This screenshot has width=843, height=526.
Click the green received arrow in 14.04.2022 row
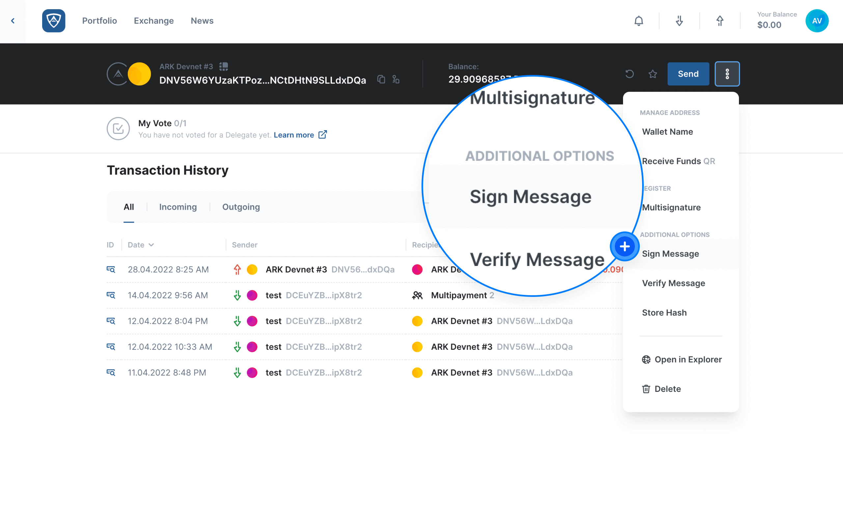tap(237, 295)
